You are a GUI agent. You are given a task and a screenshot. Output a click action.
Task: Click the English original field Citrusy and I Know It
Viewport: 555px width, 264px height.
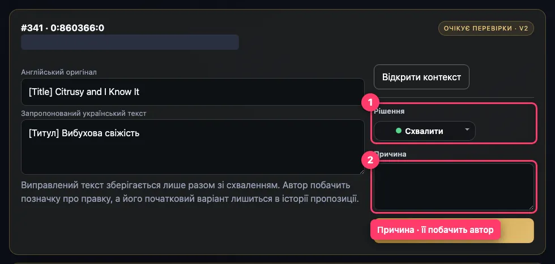click(x=193, y=92)
